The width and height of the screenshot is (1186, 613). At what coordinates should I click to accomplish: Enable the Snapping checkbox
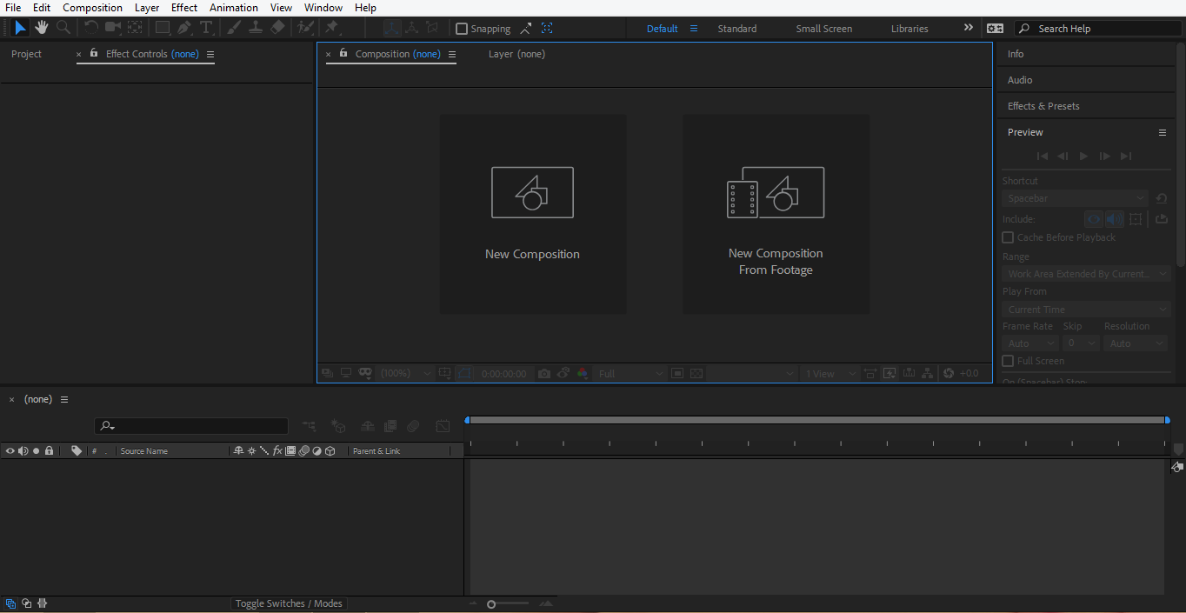point(462,29)
